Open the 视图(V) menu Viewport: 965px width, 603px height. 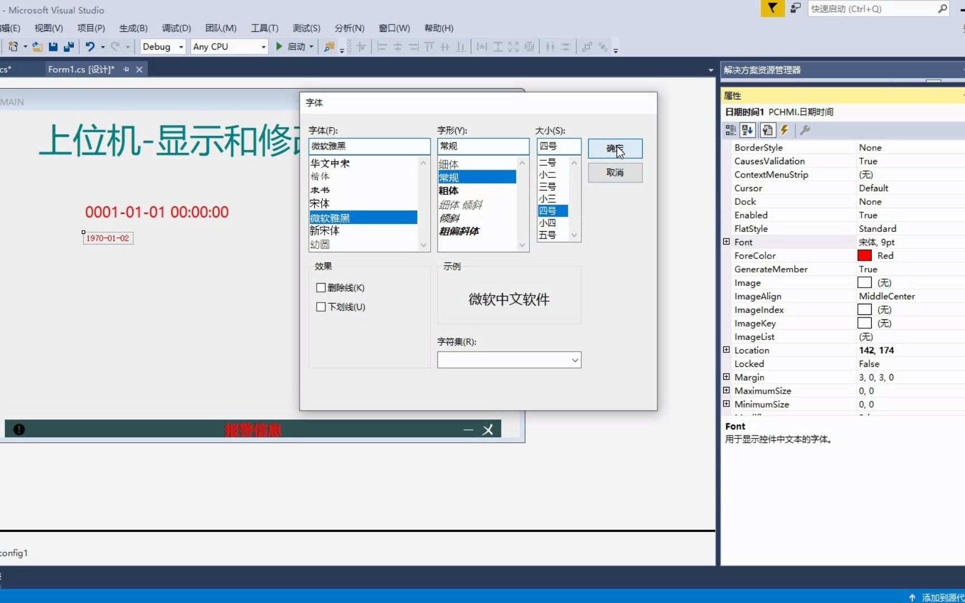[49, 28]
